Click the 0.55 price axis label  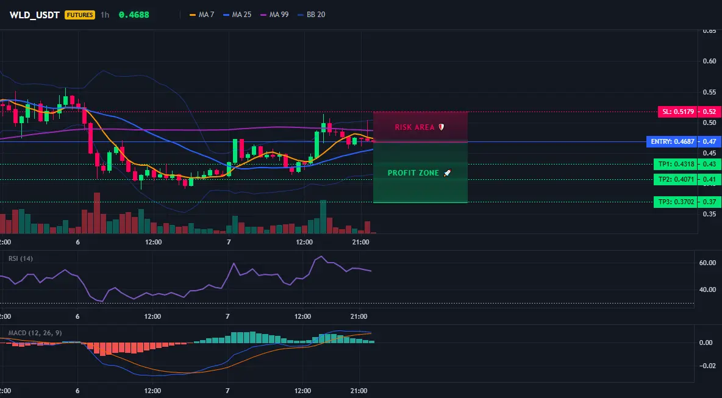[x=710, y=93]
